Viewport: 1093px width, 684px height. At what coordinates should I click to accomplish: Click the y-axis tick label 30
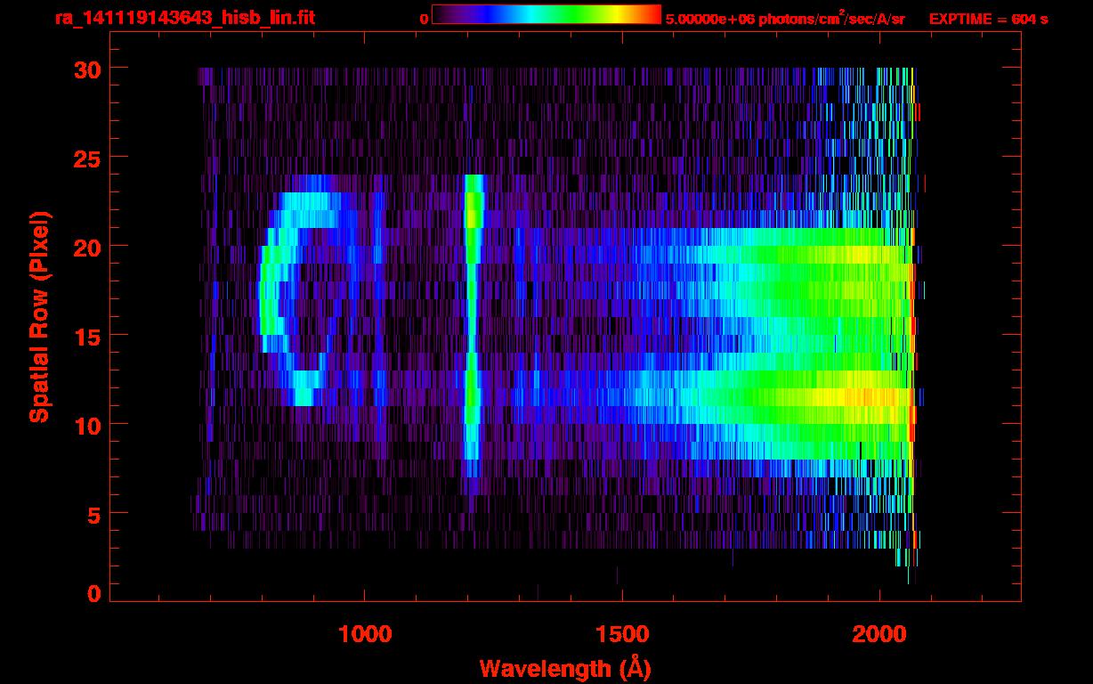click(85, 69)
